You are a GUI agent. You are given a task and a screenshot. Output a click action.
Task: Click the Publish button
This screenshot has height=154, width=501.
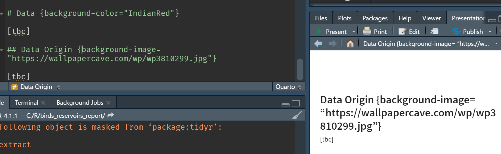tap(467, 31)
